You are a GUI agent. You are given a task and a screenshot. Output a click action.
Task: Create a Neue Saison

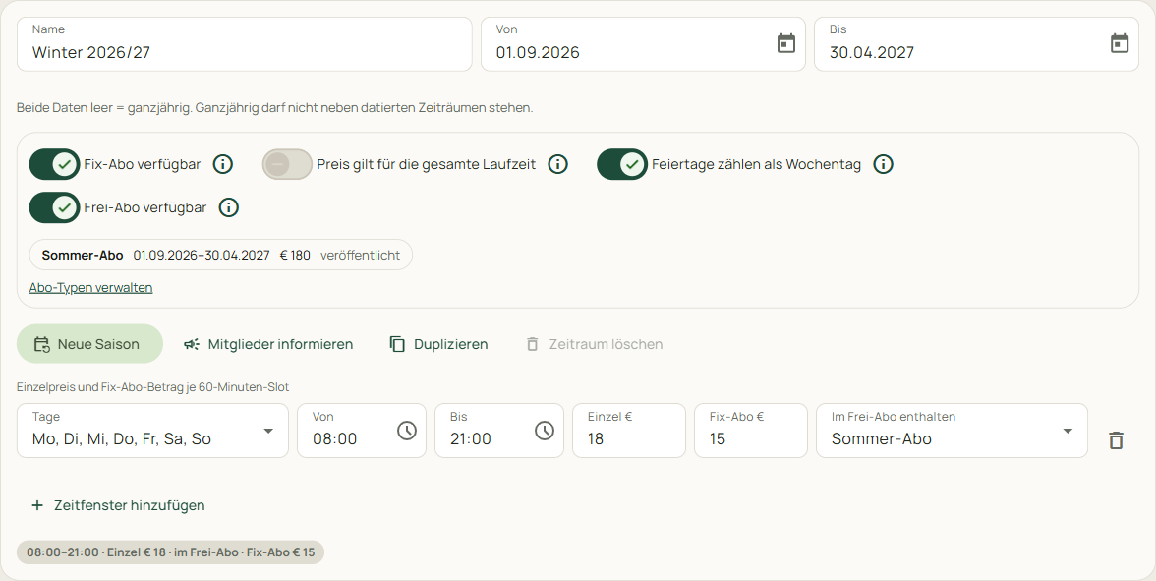pyautogui.click(x=90, y=344)
